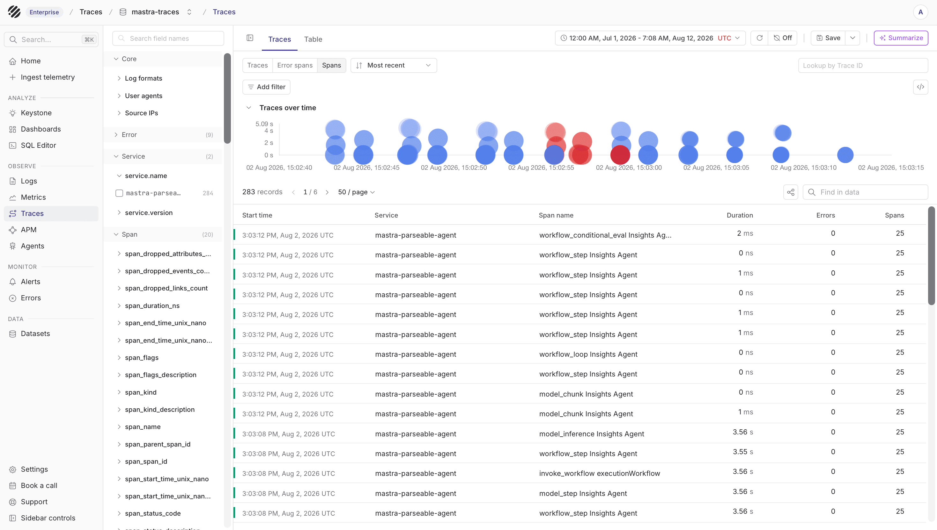Image resolution: width=937 pixels, height=530 pixels.
Task: Click the field list scrollbar
Action: pyautogui.click(x=227, y=98)
